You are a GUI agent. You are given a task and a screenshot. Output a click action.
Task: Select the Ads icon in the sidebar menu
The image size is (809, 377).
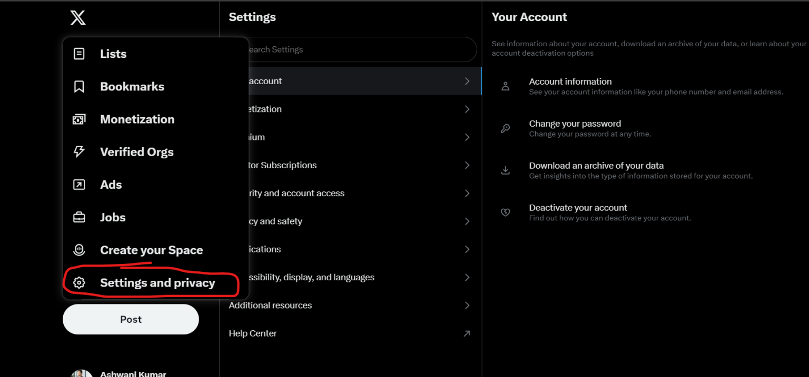[x=79, y=184]
